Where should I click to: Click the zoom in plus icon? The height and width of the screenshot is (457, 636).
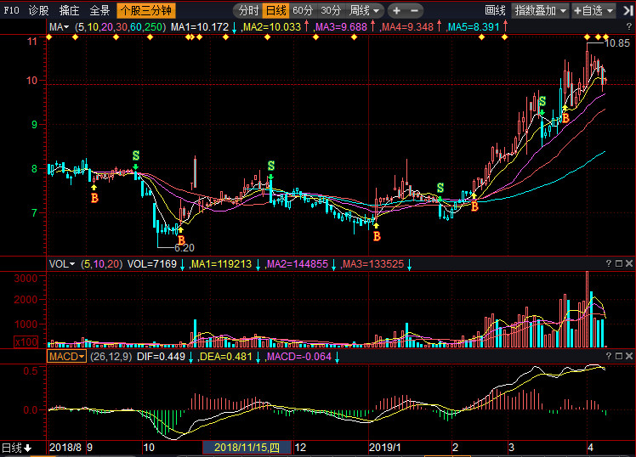click(x=397, y=10)
